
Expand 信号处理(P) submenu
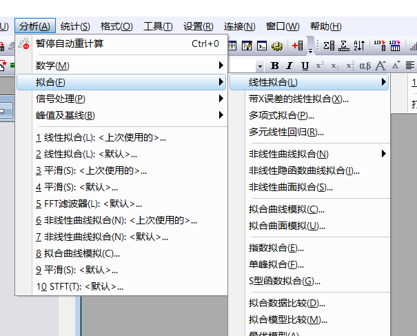coord(221,99)
